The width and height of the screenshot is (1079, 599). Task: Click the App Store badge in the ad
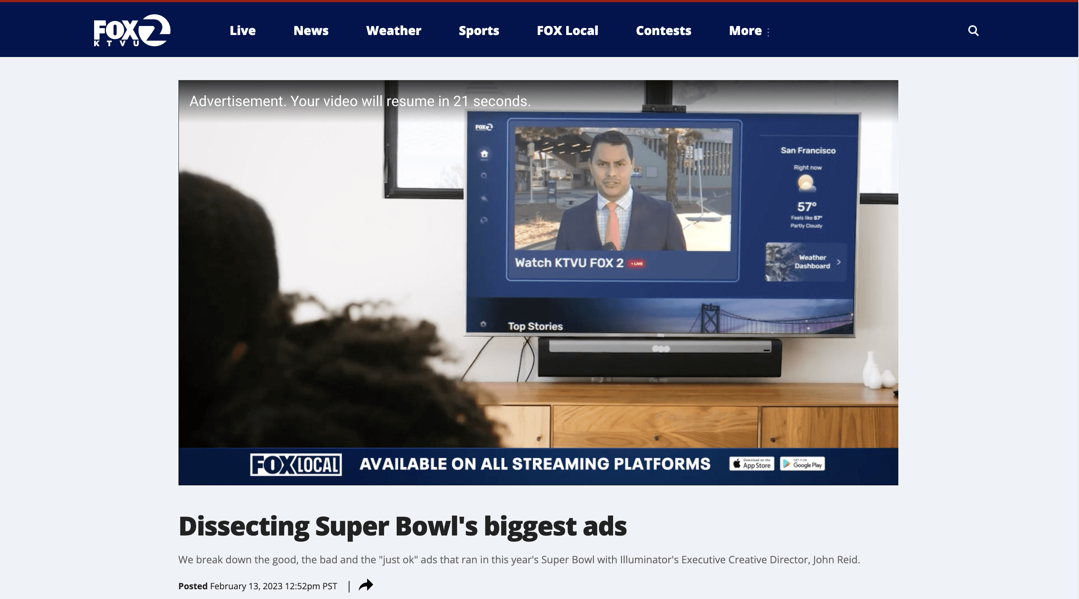coord(752,464)
